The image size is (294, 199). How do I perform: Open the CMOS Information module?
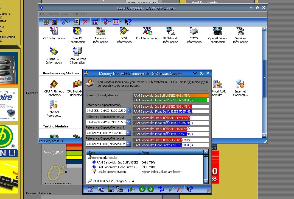tap(194, 35)
